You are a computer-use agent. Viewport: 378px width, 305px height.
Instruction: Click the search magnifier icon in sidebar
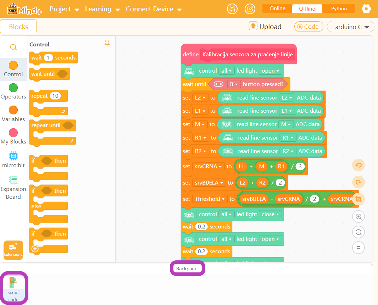(13, 47)
